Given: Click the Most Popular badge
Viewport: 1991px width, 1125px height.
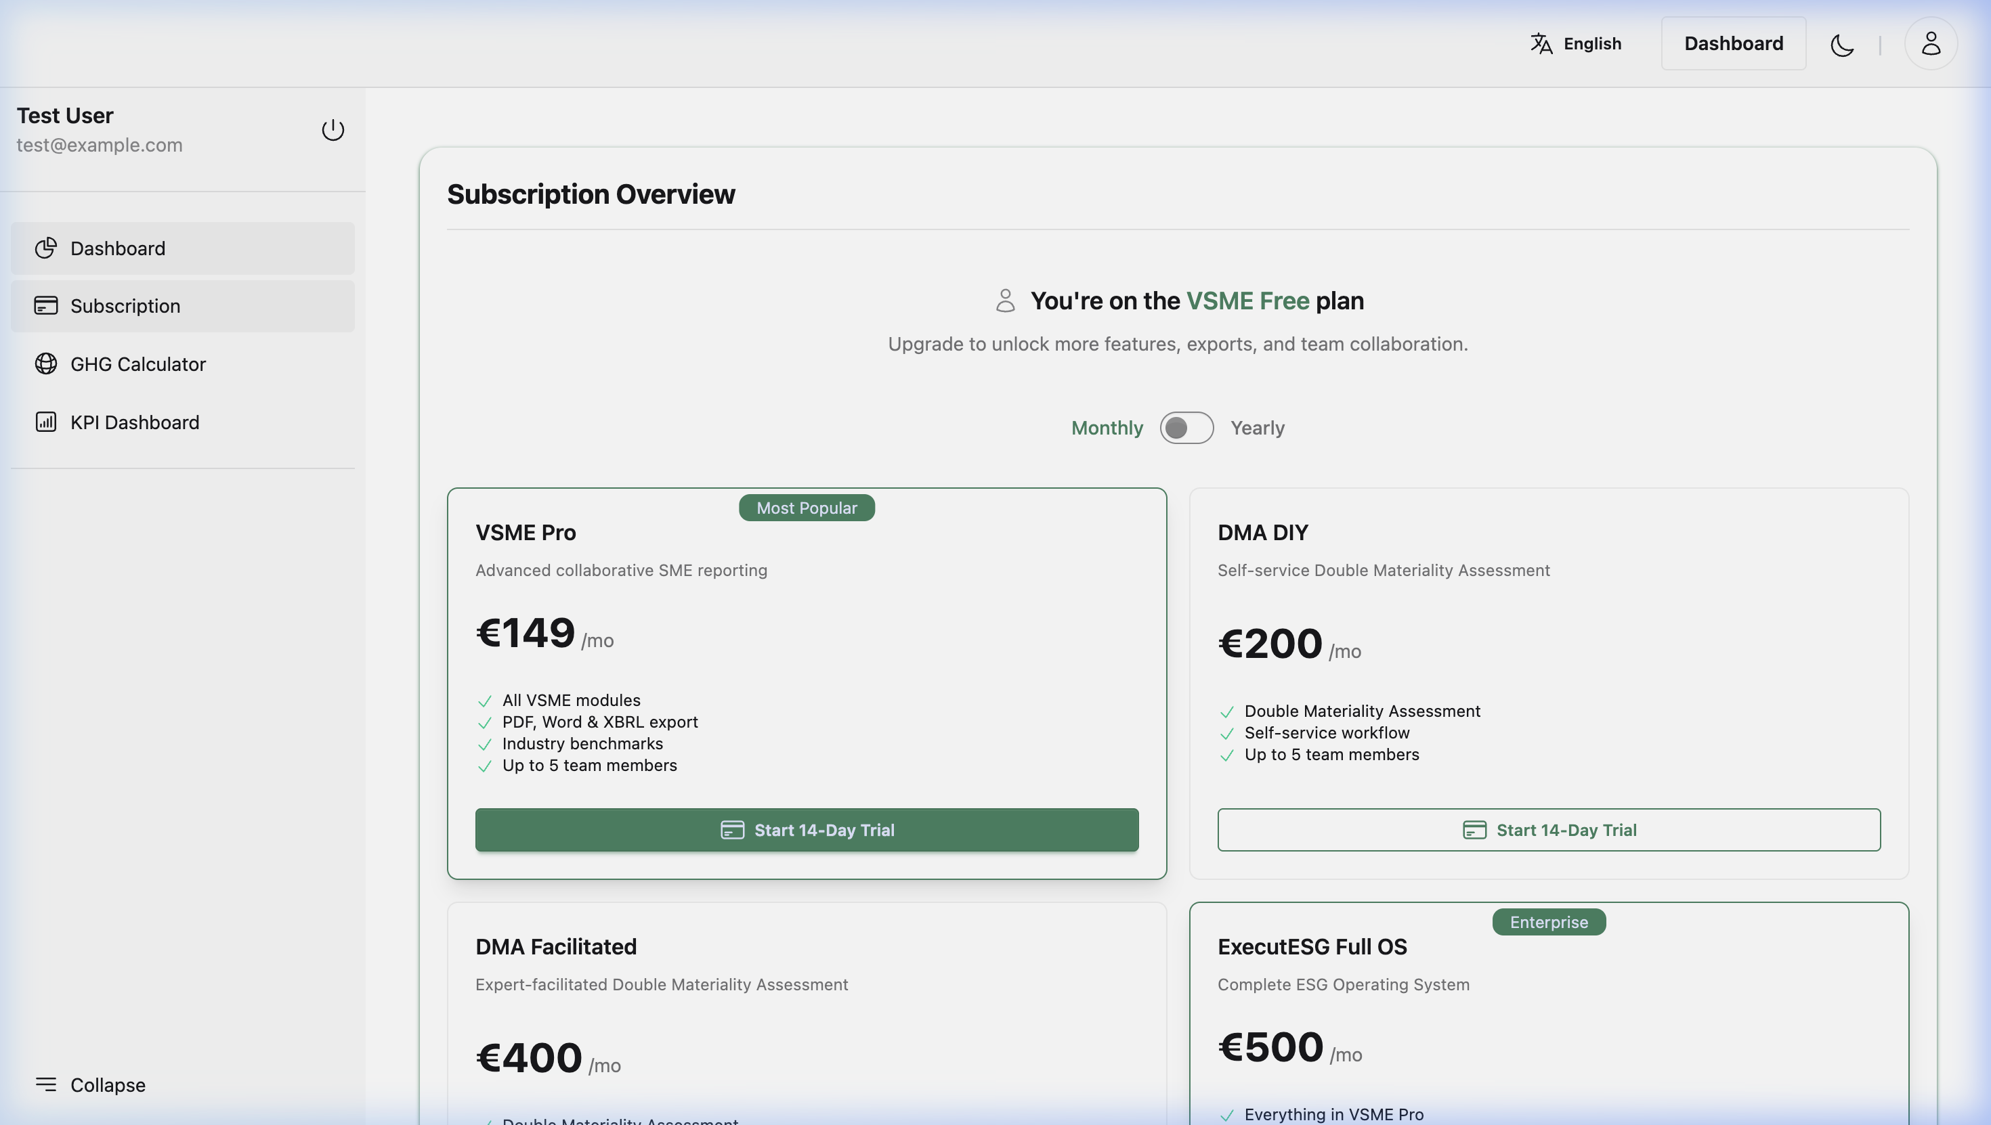Looking at the screenshot, I should coord(806,508).
